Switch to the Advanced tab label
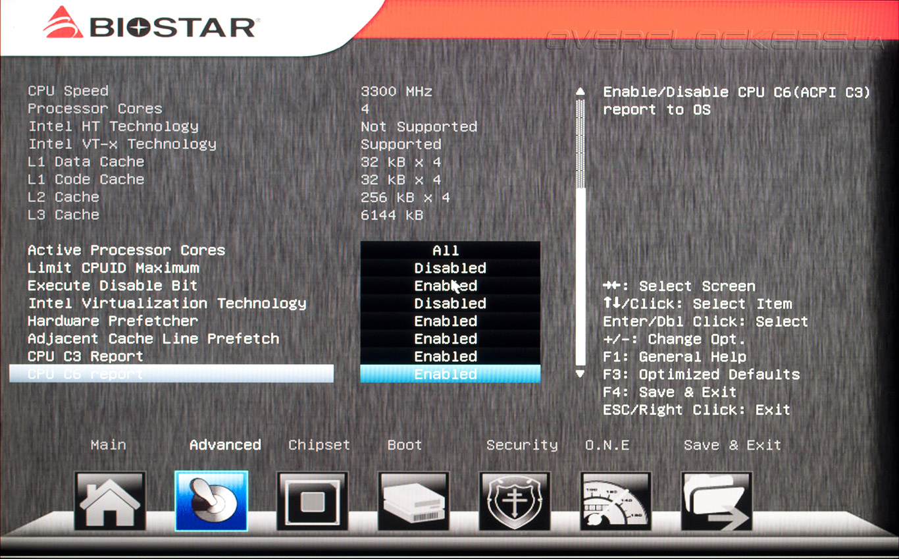The width and height of the screenshot is (899, 559). click(x=225, y=445)
